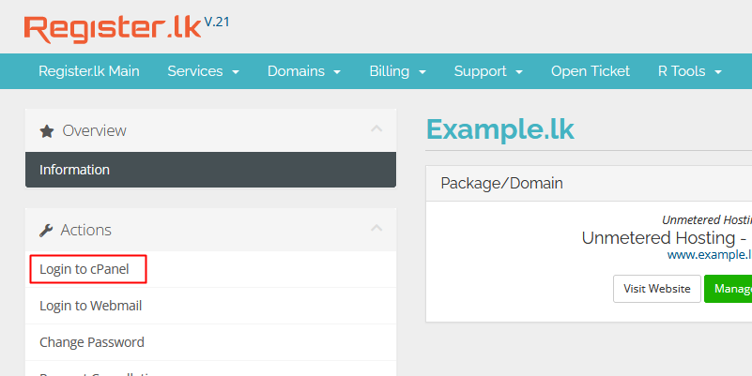
Task: Go to Register.lk Main
Action: pos(89,71)
